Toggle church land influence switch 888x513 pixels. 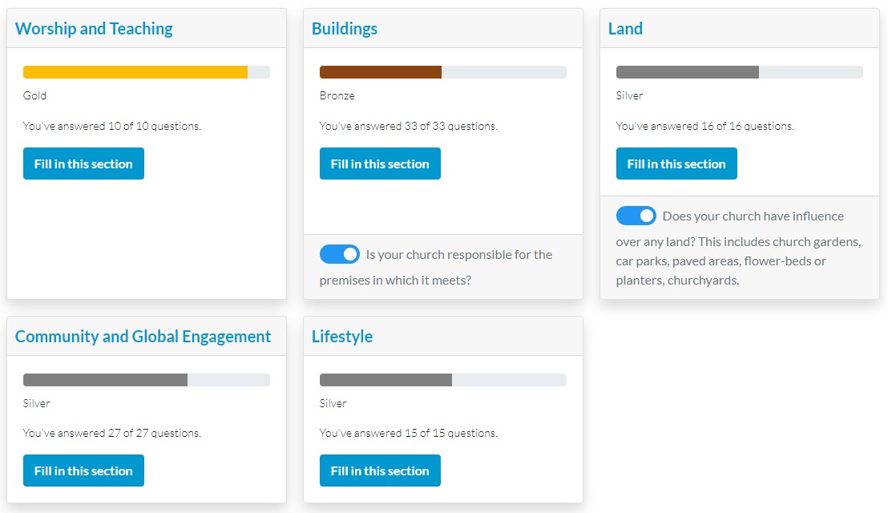click(636, 216)
